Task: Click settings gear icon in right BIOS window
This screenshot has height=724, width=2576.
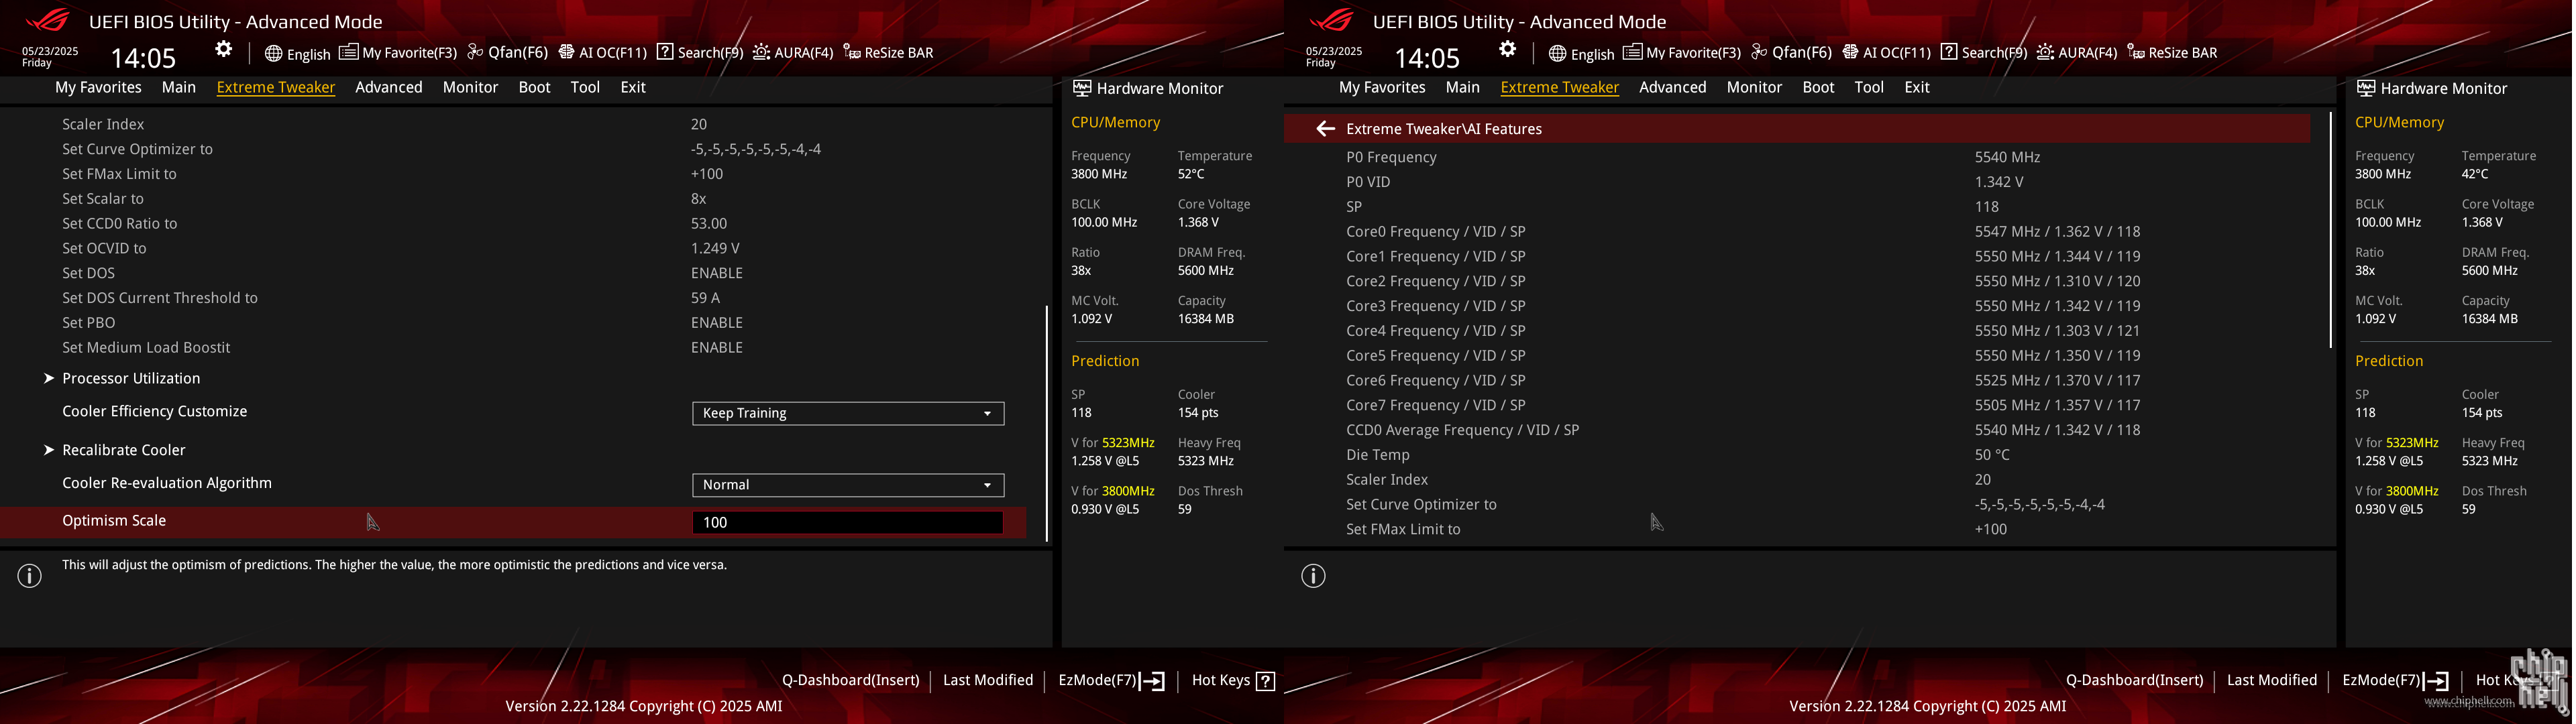Action: click(x=1508, y=49)
